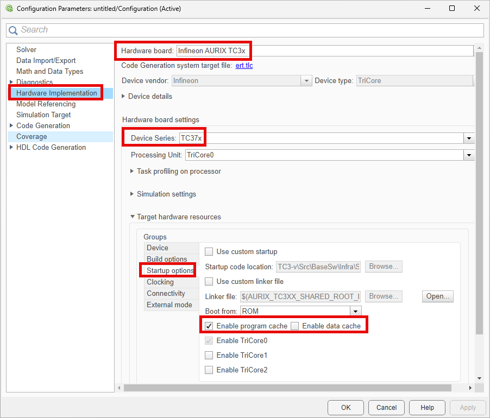Check Enable TriCore1
This screenshot has width=490, height=418.
(x=209, y=355)
